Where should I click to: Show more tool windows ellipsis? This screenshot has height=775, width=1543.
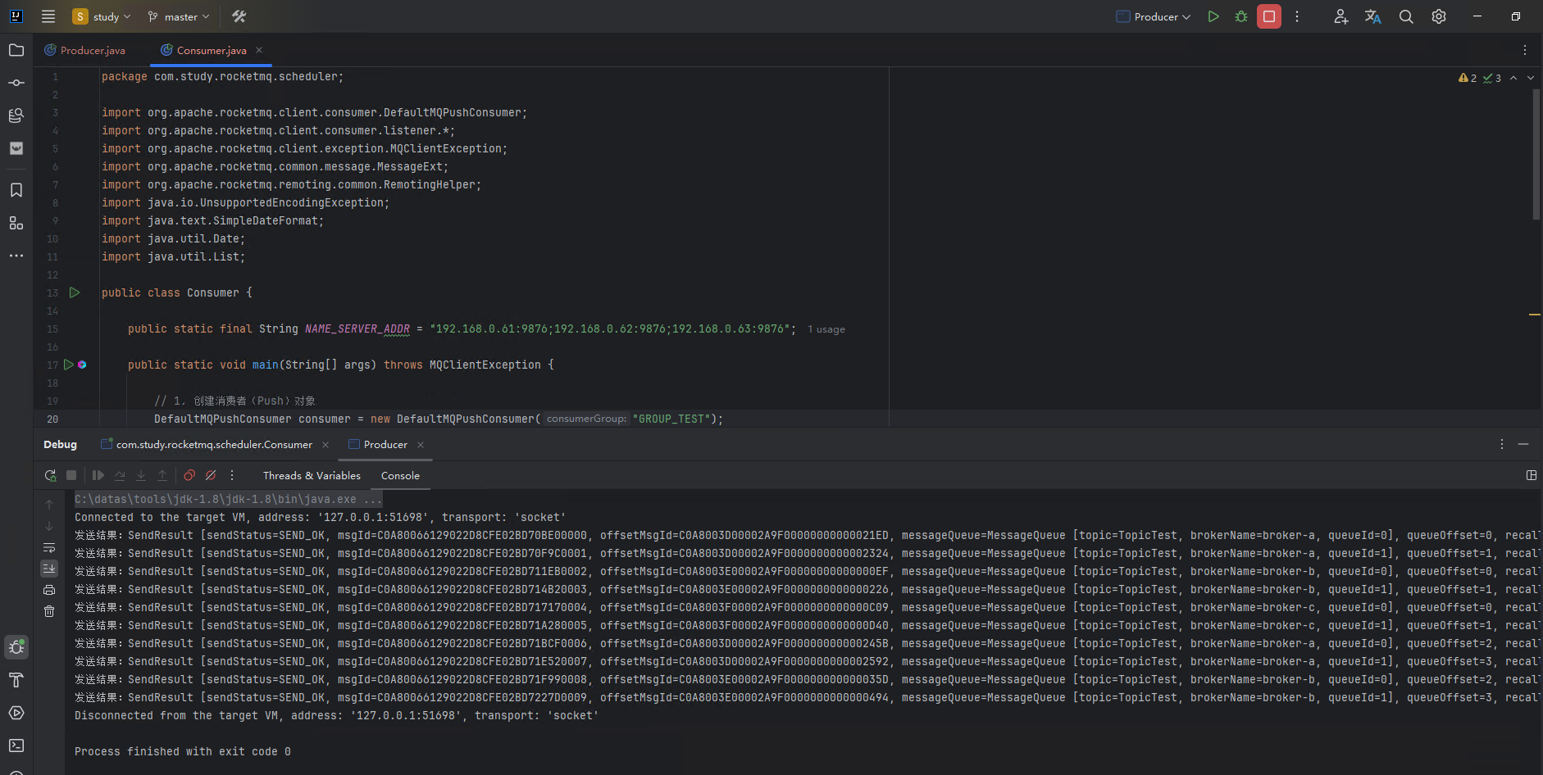pyautogui.click(x=16, y=256)
